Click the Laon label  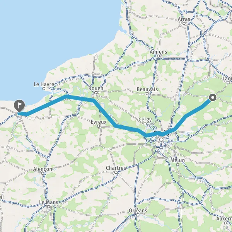pyautogui.click(x=227, y=78)
